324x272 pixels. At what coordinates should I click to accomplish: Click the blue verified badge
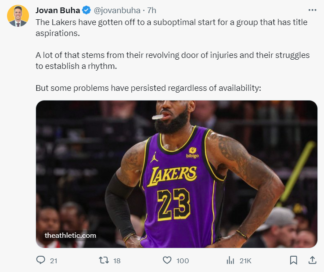tap(86, 11)
